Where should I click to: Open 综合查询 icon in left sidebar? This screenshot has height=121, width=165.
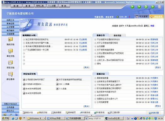pyautogui.click(x=10, y=76)
